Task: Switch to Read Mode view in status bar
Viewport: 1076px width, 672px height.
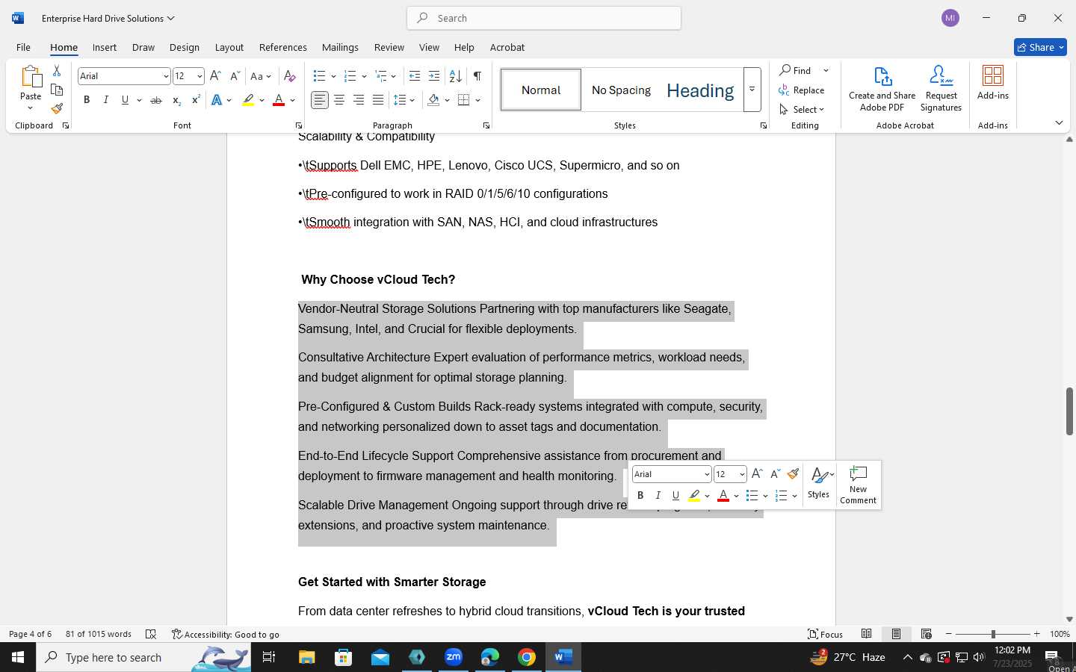Action: tap(866, 634)
